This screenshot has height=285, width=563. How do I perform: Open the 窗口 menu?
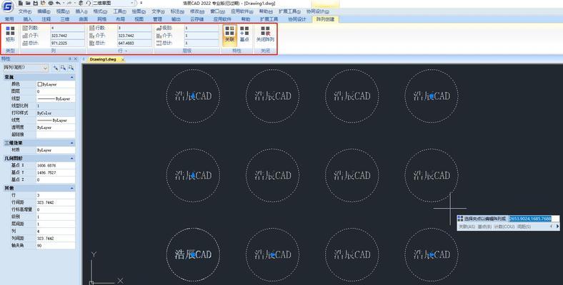217,11
